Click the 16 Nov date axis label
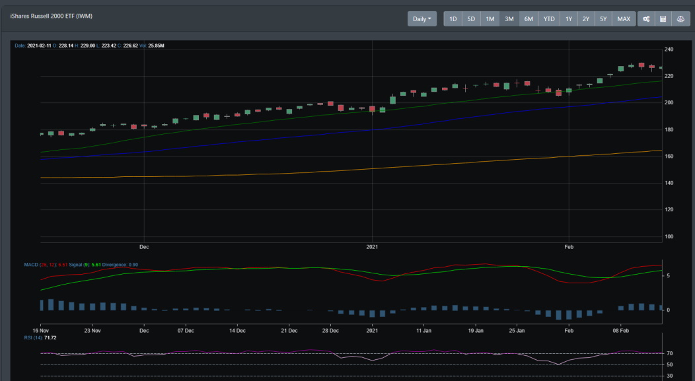This screenshot has width=695, height=381. point(41,331)
